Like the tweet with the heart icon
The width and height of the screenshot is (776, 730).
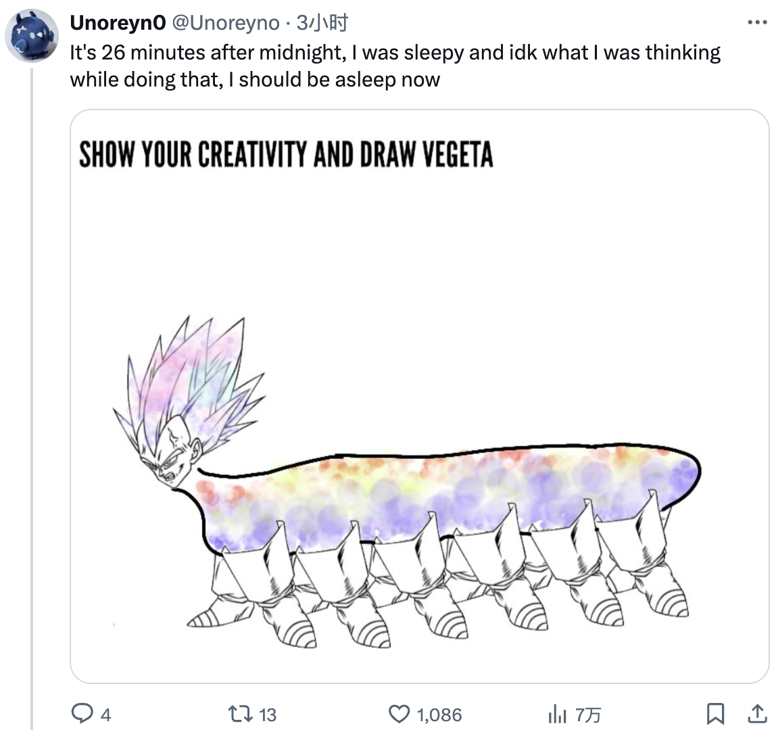[400, 713]
